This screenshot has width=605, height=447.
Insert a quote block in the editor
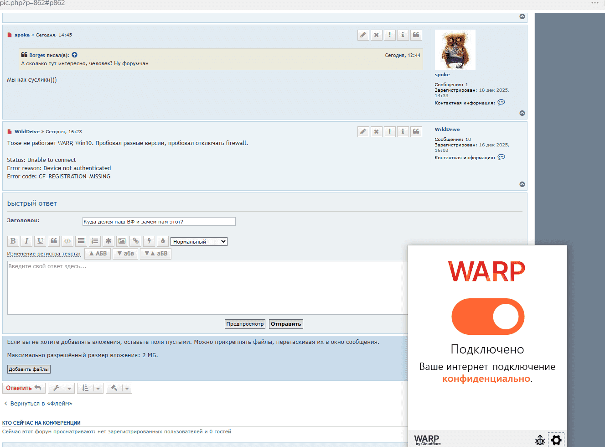point(54,241)
